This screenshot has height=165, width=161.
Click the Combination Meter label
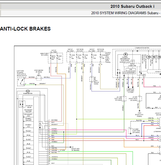(x=142, y=48)
